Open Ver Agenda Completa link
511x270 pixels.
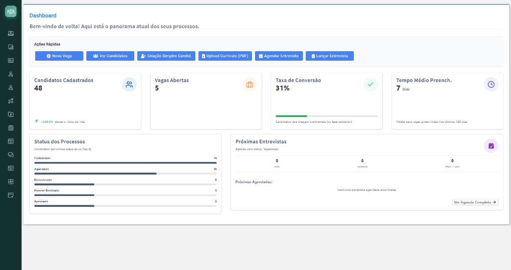(x=475, y=202)
